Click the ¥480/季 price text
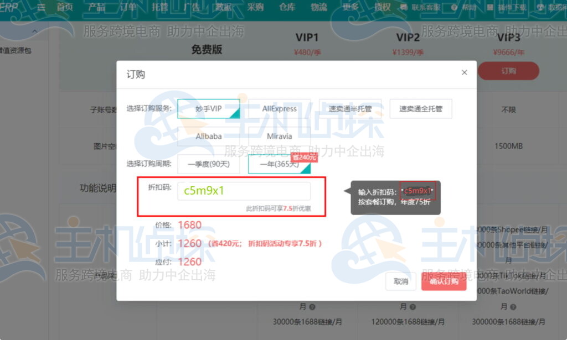The width and height of the screenshot is (567, 340). tap(307, 53)
